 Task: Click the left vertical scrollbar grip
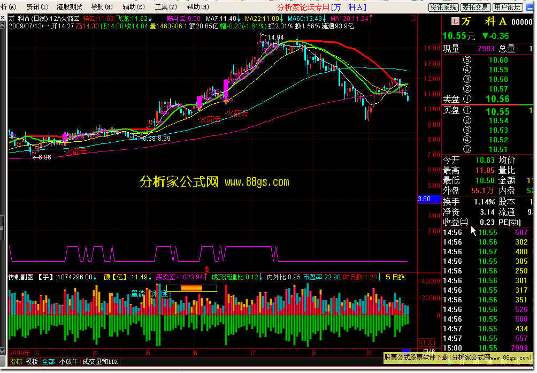click(2, 227)
